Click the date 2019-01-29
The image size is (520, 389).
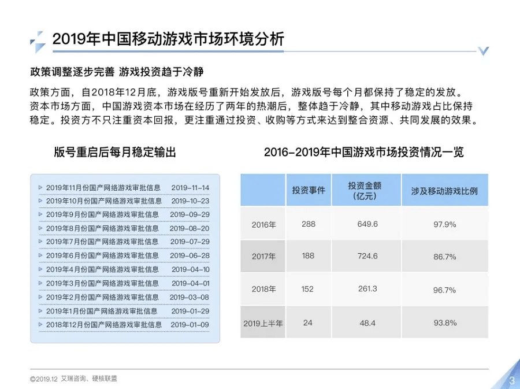[x=190, y=311]
